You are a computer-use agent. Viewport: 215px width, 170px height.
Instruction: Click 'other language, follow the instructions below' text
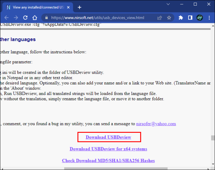43,52
